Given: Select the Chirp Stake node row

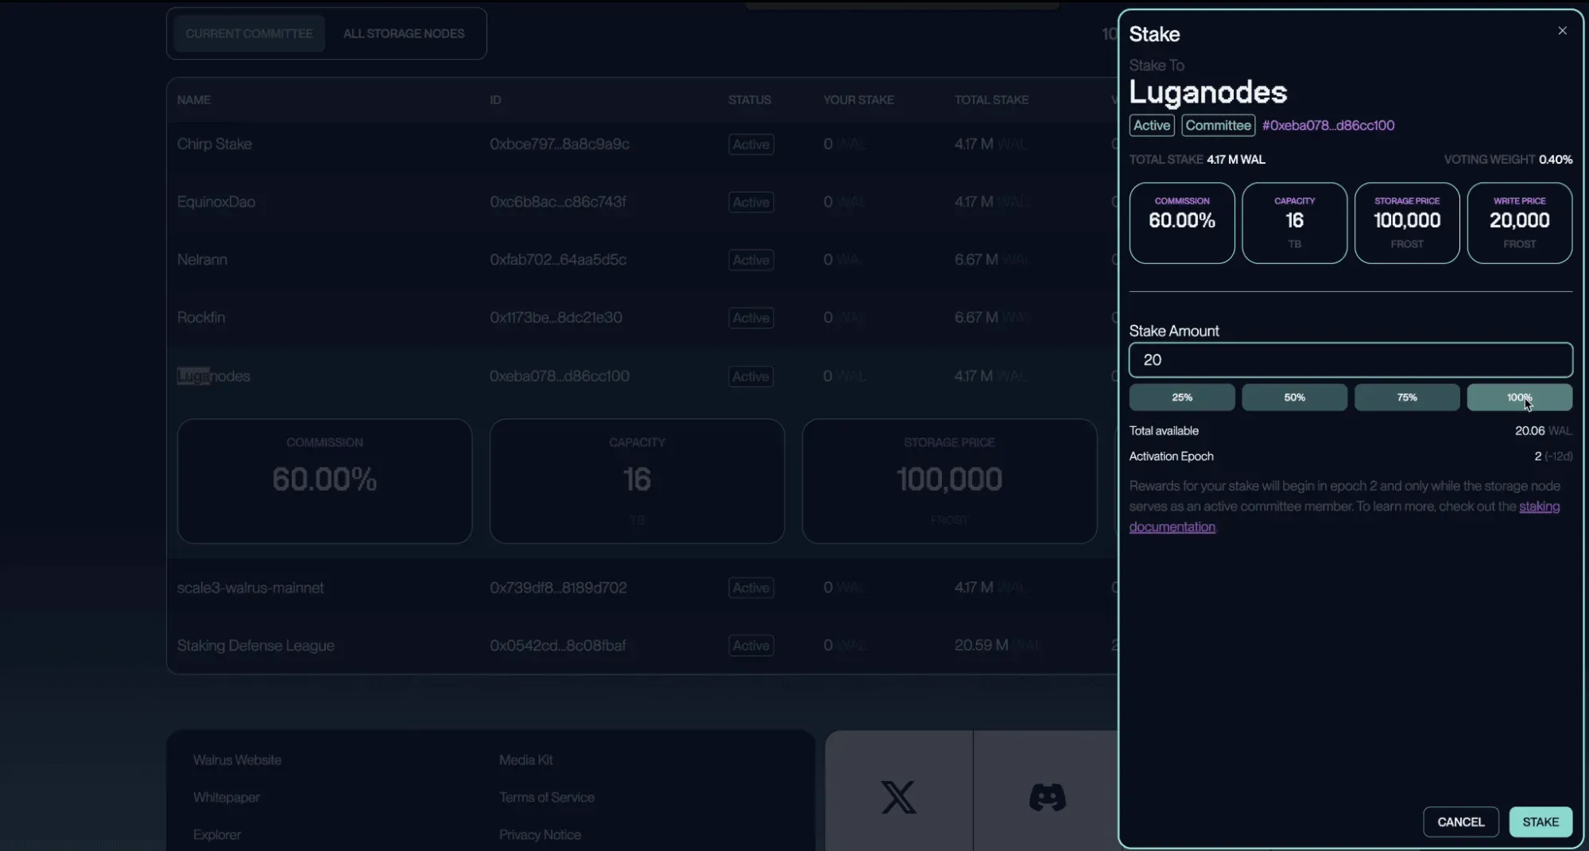Looking at the screenshot, I should tap(641, 144).
